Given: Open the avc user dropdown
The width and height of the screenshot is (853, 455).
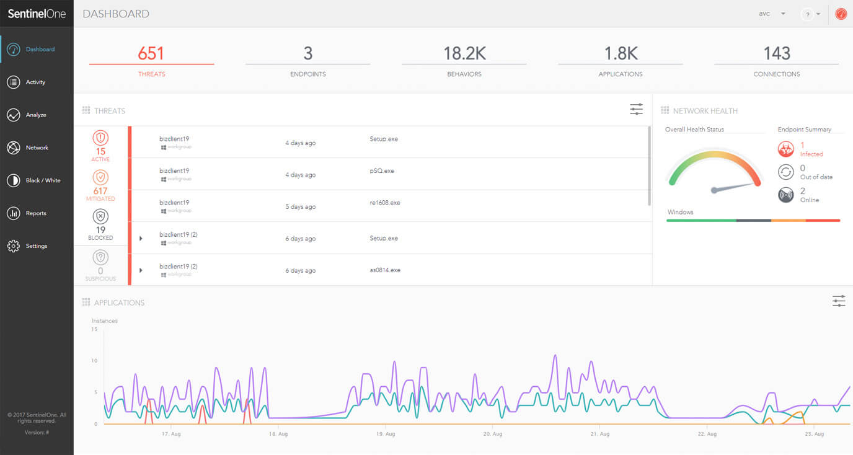Looking at the screenshot, I should 772,14.
